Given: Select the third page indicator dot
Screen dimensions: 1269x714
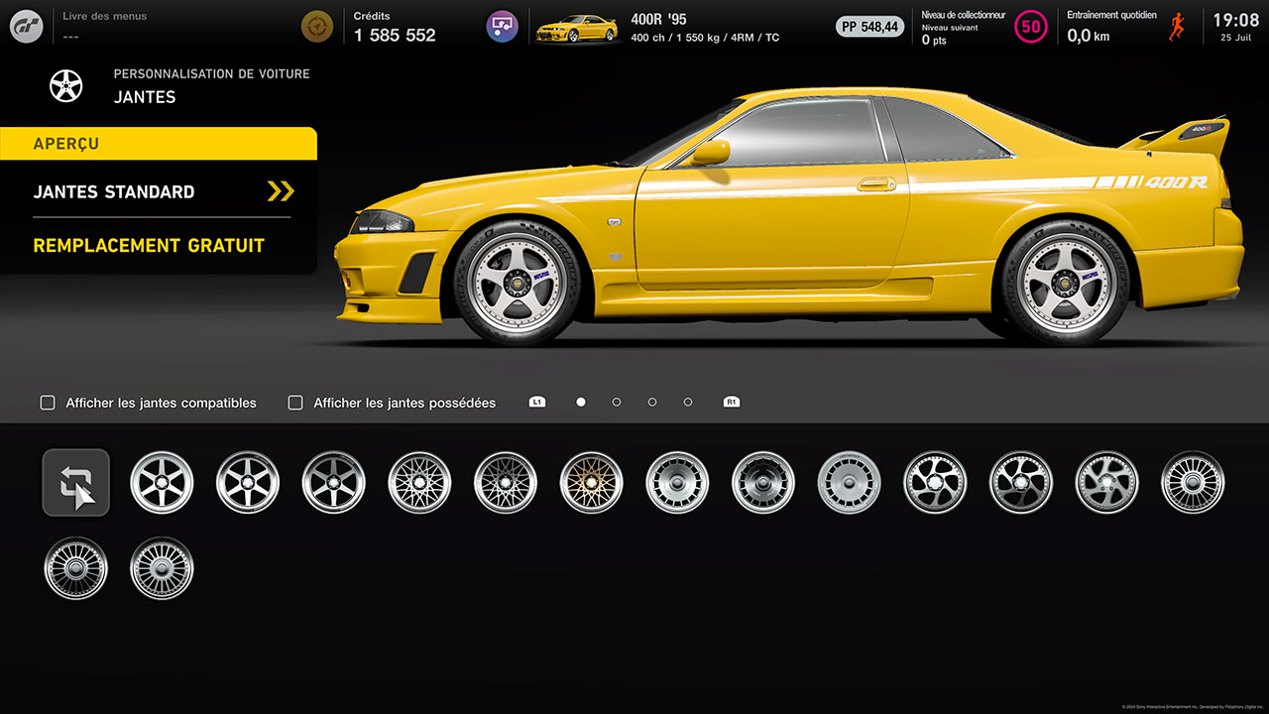Looking at the screenshot, I should [652, 403].
